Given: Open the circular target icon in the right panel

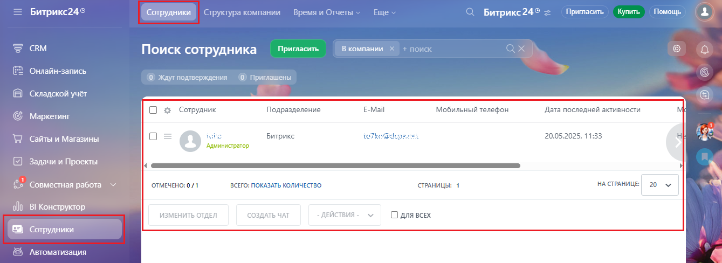Looking at the screenshot, I should [704, 72].
